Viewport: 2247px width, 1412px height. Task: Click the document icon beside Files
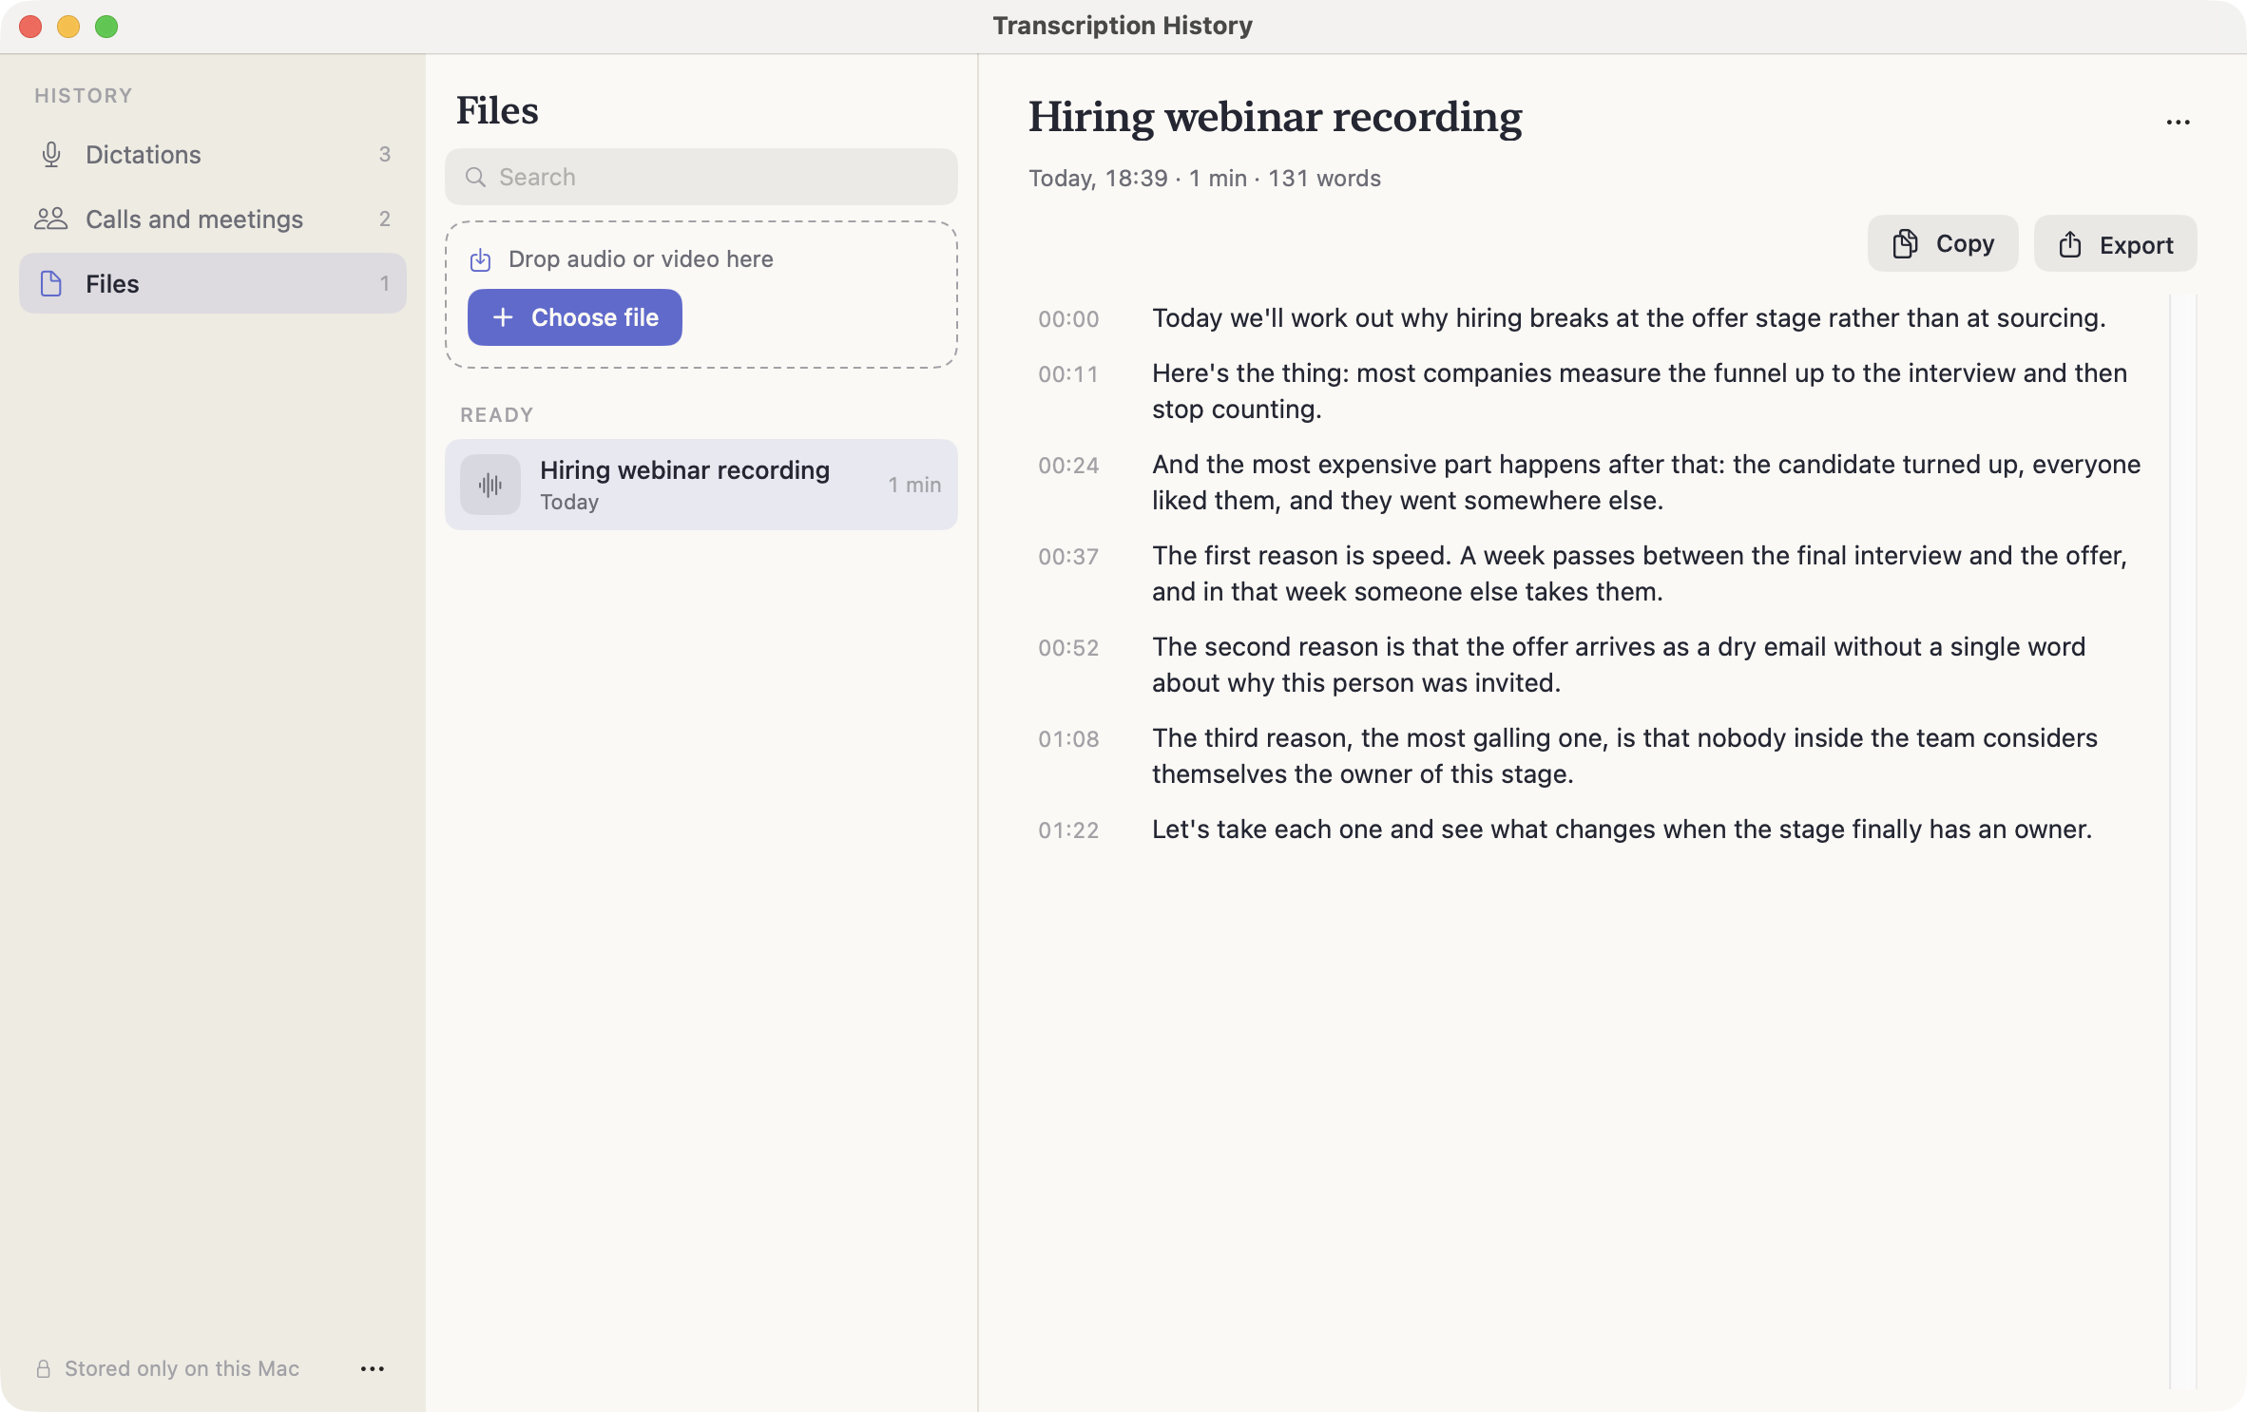(51, 283)
